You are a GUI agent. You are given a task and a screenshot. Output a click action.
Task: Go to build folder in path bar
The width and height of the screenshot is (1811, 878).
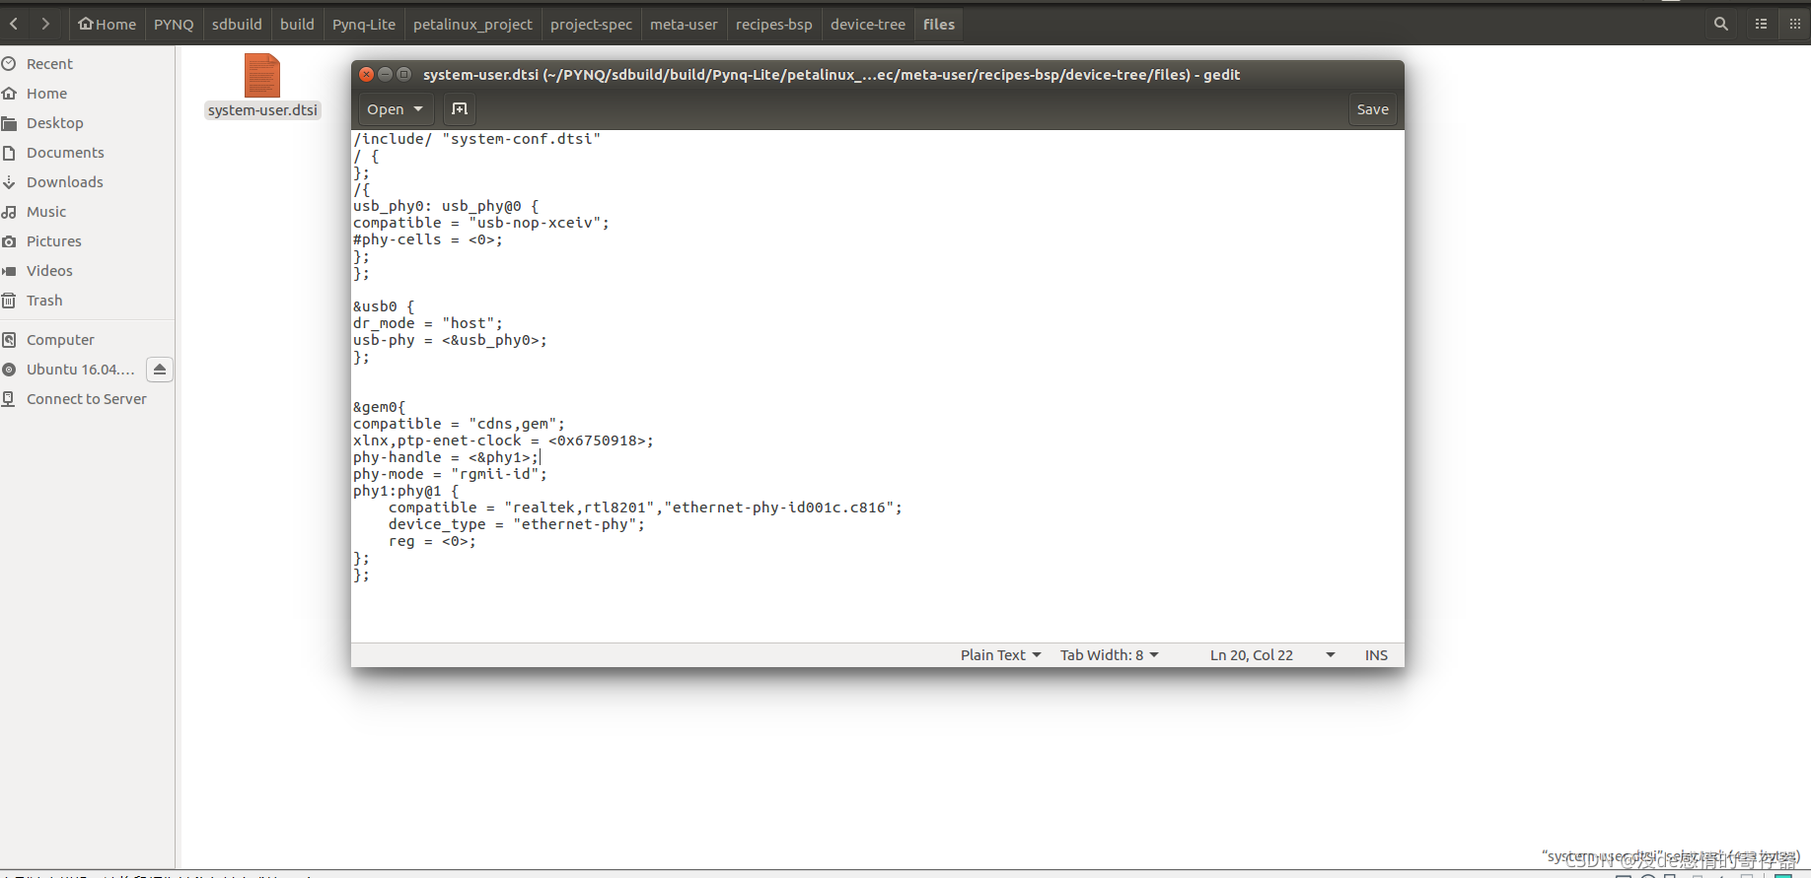click(297, 24)
